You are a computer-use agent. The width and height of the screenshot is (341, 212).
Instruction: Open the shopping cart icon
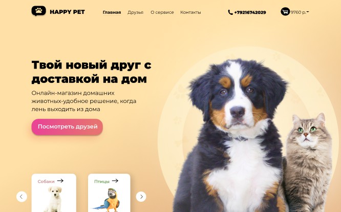click(285, 12)
